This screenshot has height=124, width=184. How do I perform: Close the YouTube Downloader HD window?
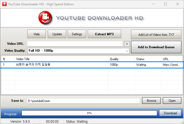(178, 4)
